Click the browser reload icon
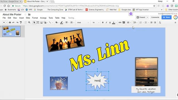This screenshot has width=178, height=100. (5, 6)
